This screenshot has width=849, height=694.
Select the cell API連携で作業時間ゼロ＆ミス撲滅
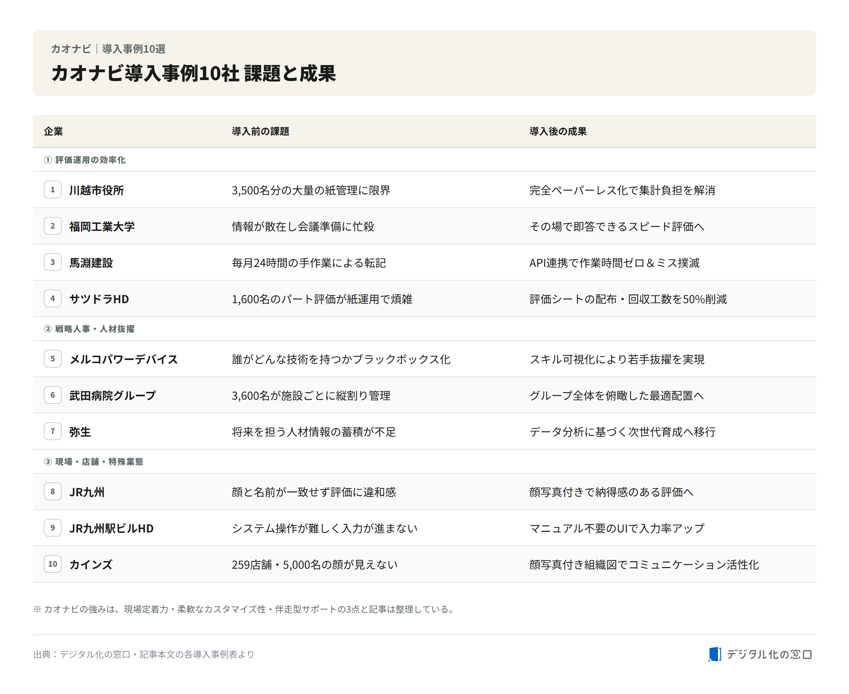(x=614, y=263)
